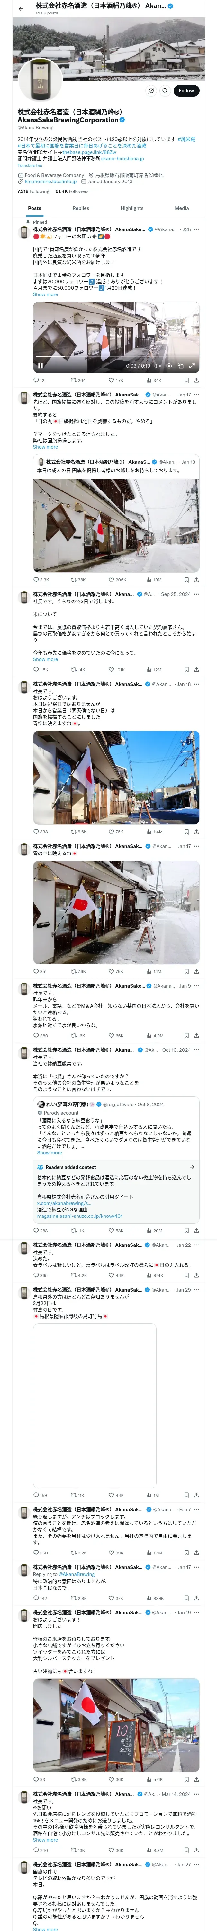217x1931 pixels.
Task: Click the Follow button on profile
Action: point(185,91)
